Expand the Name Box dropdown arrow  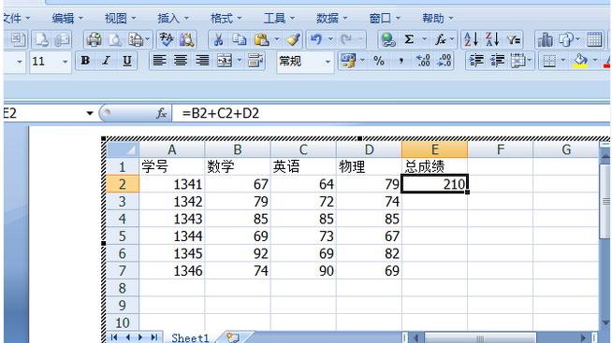pos(90,113)
